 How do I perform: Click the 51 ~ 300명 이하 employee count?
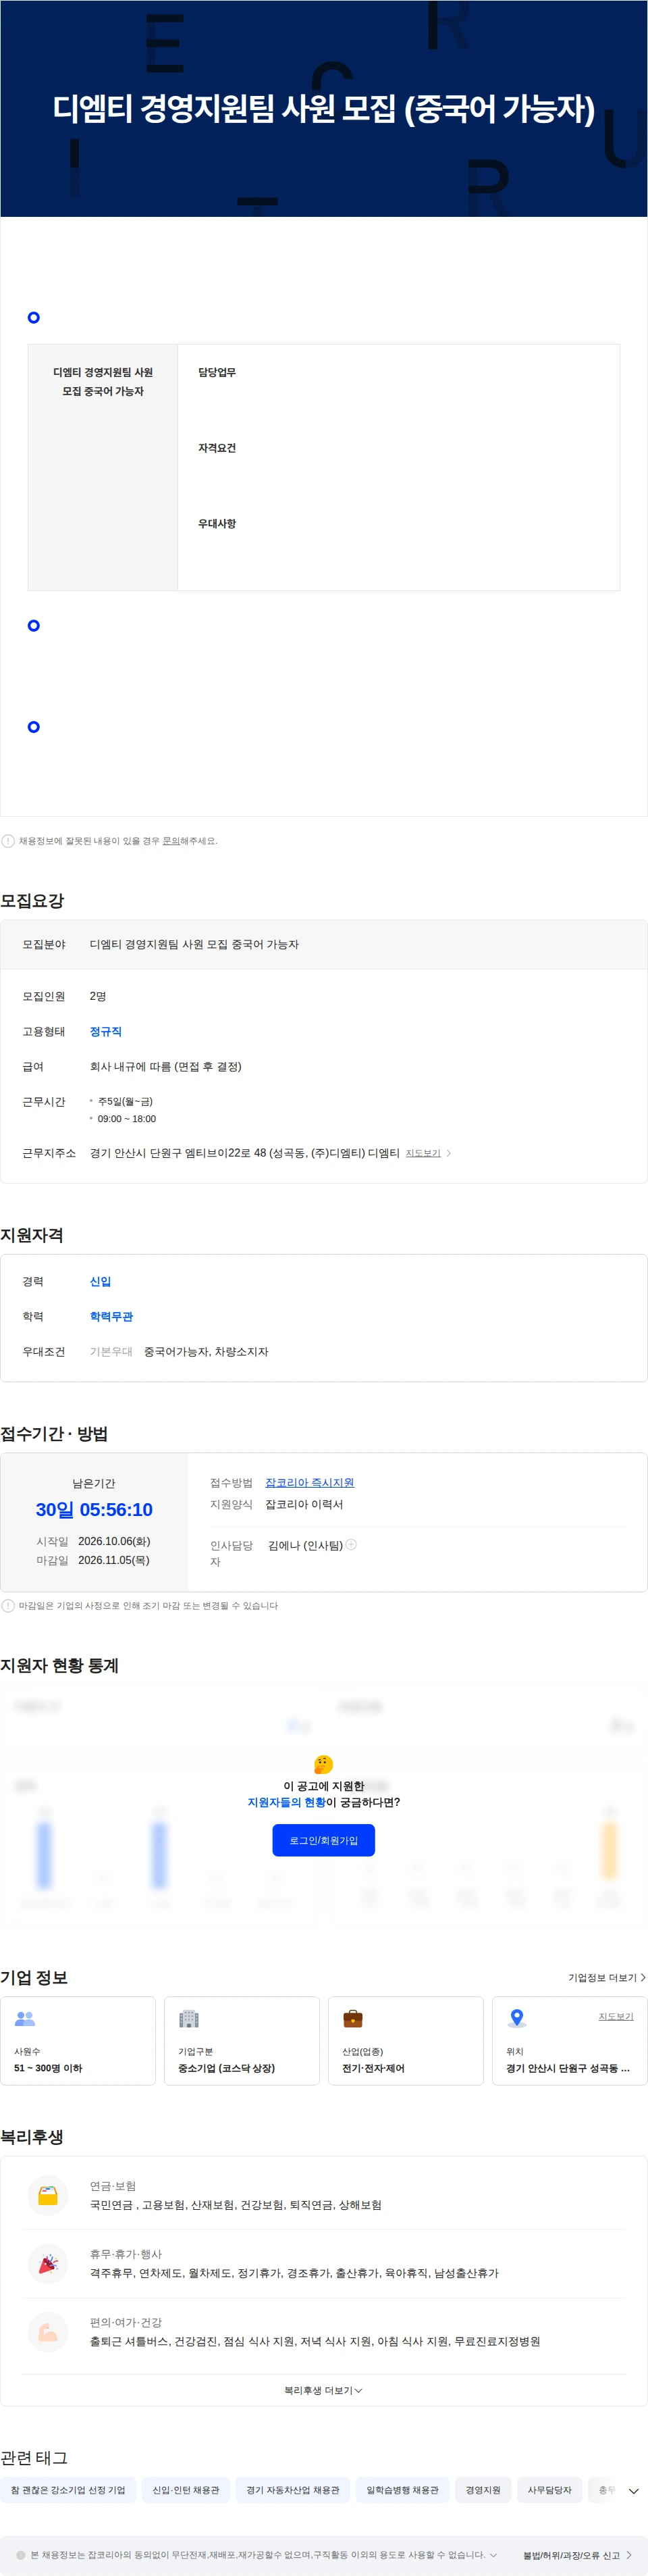click(x=48, y=2068)
